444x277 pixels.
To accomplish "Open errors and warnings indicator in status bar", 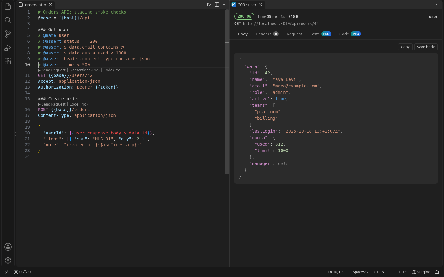I will pos(22,272).
